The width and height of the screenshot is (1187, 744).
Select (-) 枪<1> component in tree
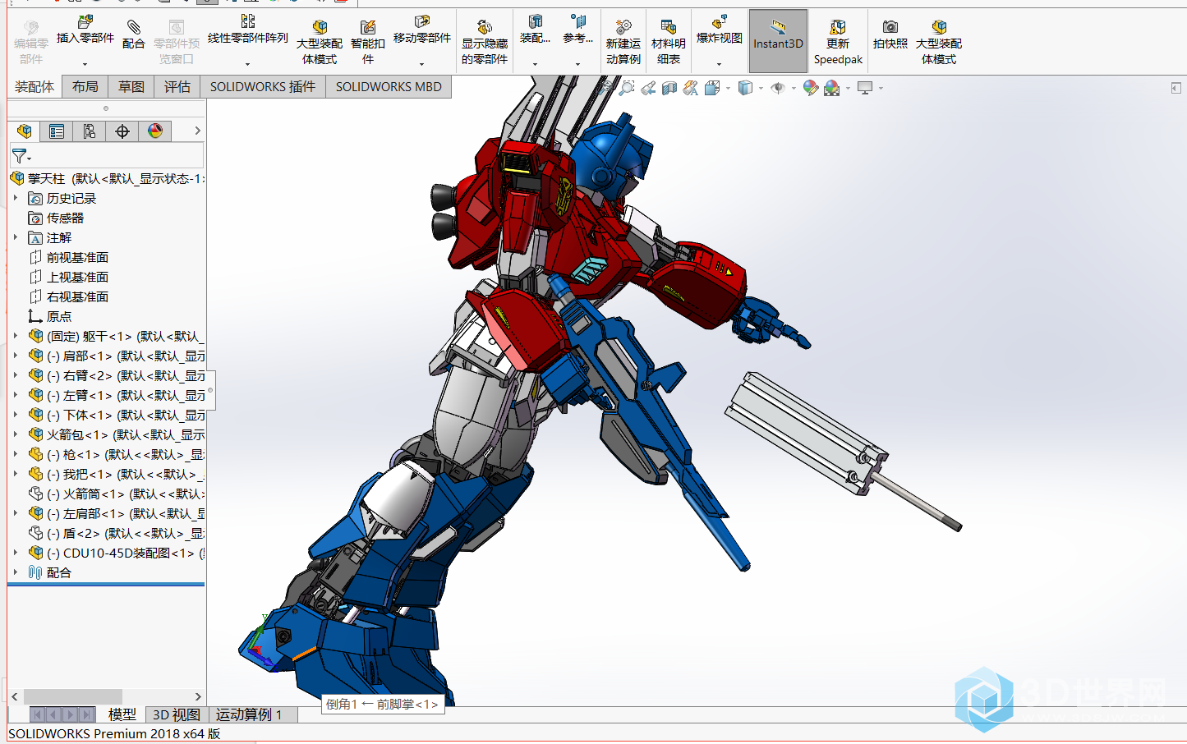(117, 455)
